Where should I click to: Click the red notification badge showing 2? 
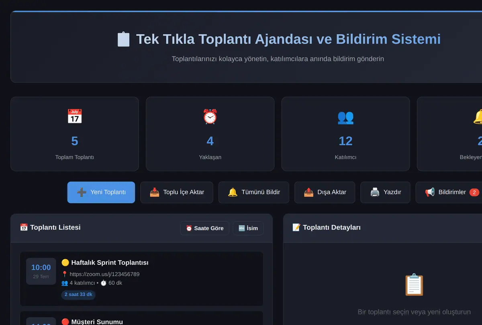(x=474, y=192)
